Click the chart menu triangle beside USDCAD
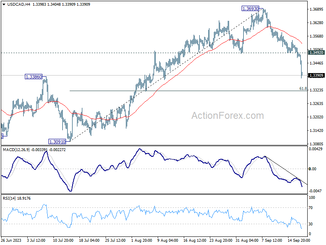The height and width of the screenshot is (245, 326). pos(4,4)
